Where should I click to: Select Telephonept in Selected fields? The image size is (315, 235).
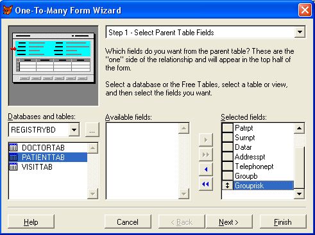[264, 166]
